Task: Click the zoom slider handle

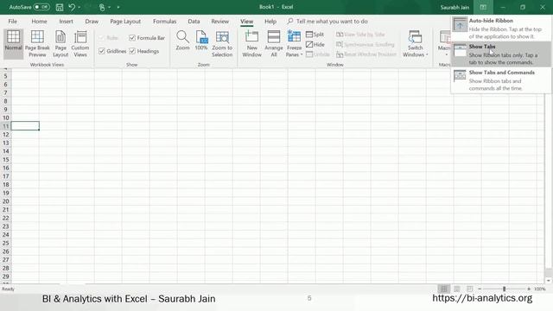Action: pos(504,289)
